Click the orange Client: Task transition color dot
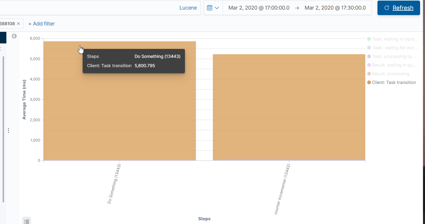This screenshot has height=224, width=425. tap(369, 82)
